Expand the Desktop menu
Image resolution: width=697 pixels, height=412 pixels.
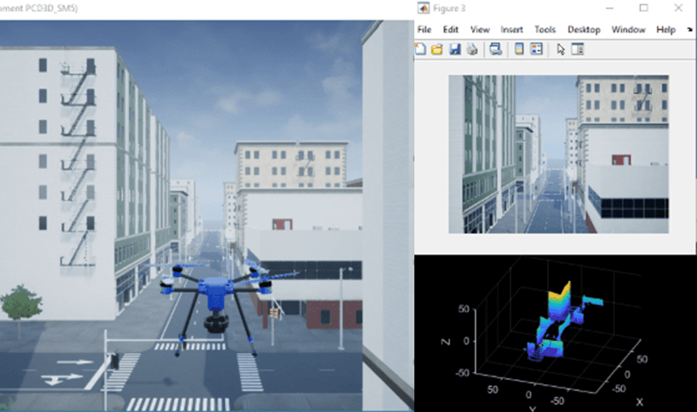pos(584,30)
